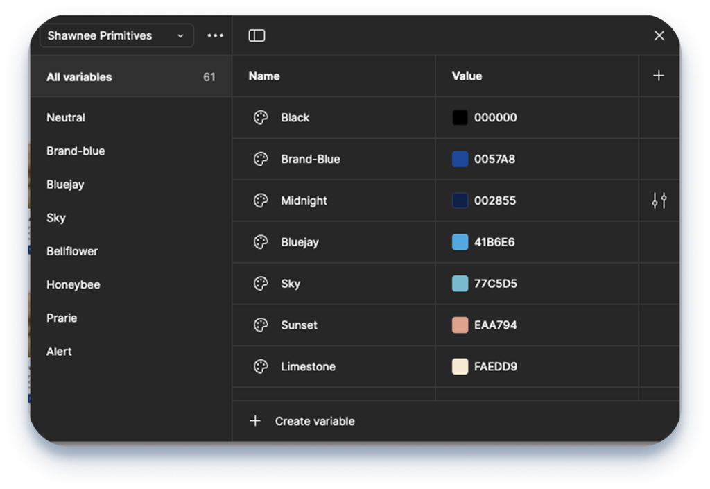Click the color type icon for Bluejay
The width and height of the screenshot is (710, 489).
[261, 243]
